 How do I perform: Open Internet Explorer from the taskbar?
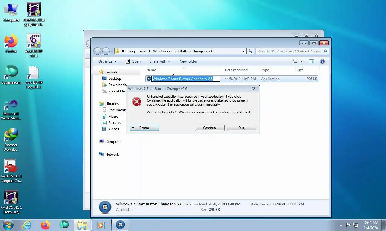point(27,225)
